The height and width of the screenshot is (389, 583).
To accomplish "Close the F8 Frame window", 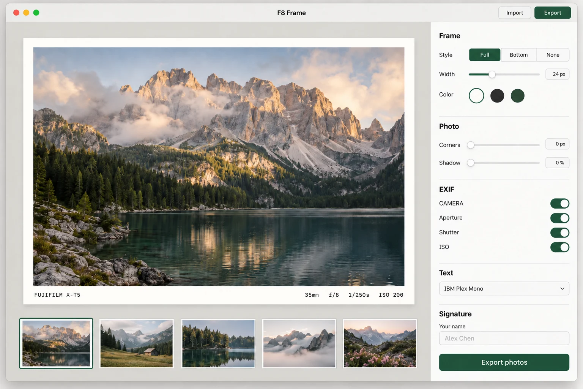I will pyautogui.click(x=16, y=13).
